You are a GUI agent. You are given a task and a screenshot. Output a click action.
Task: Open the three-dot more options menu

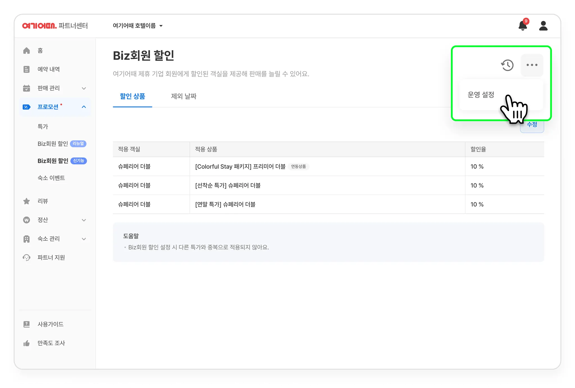(532, 65)
